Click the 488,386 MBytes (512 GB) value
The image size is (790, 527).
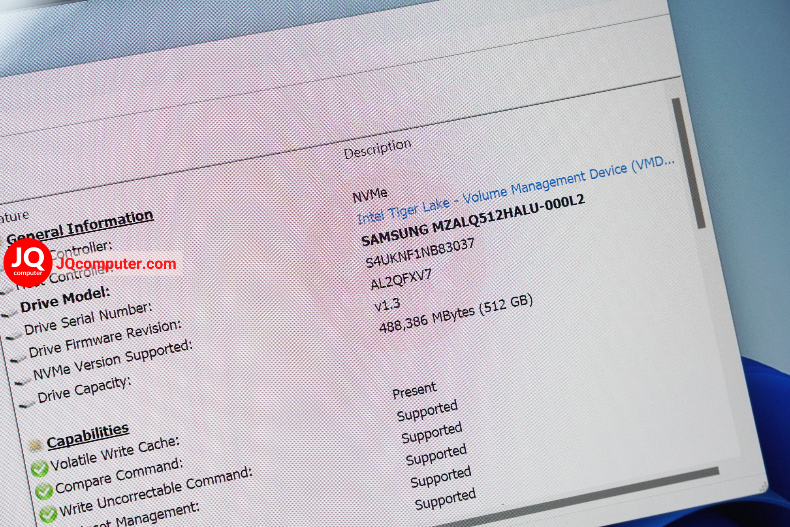(x=456, y=314)
